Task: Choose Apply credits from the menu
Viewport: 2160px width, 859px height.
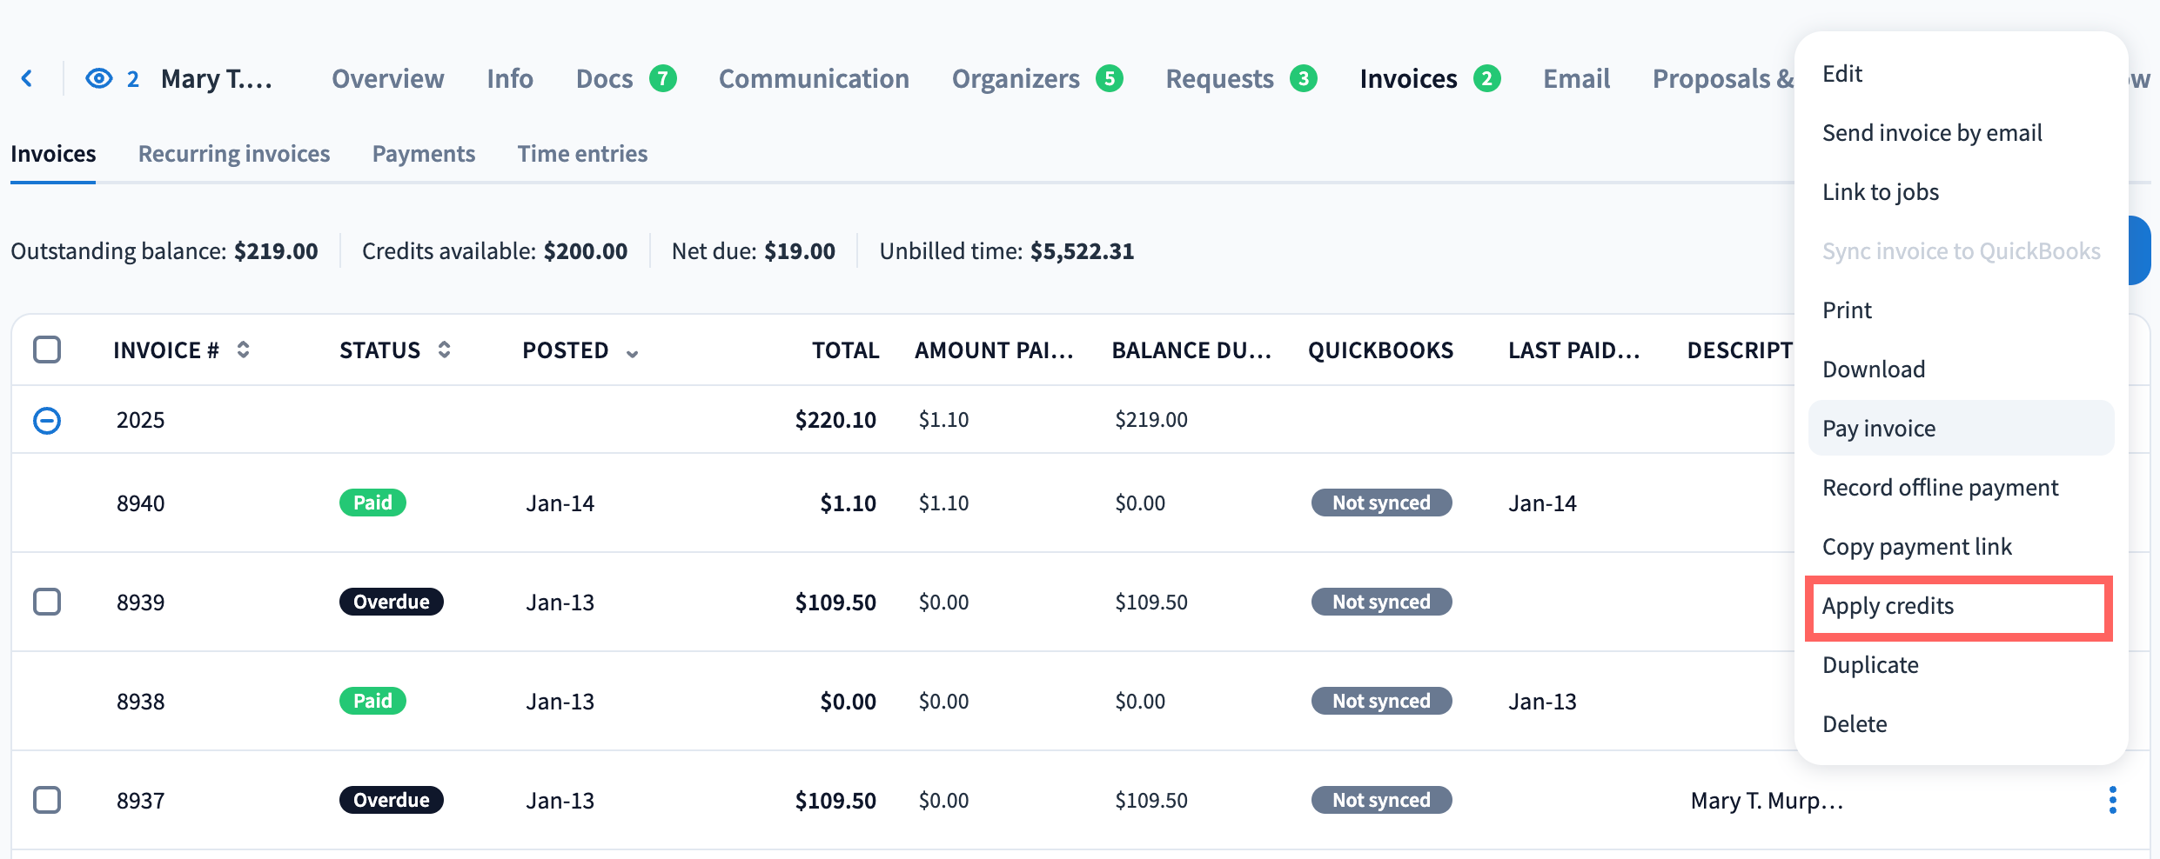Action: [1888, 606]
